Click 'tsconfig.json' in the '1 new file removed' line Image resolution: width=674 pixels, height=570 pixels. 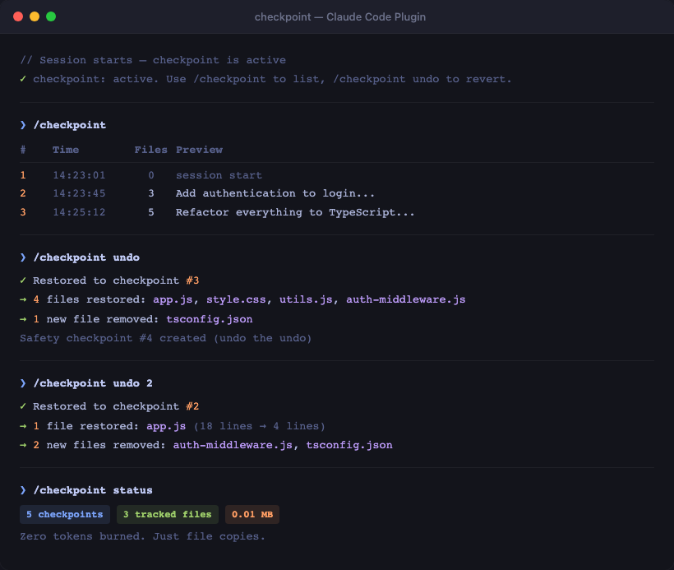(x=210, y=319)
